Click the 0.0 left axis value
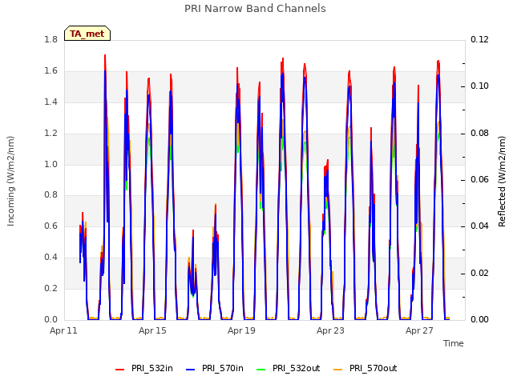 click(51, 319)
